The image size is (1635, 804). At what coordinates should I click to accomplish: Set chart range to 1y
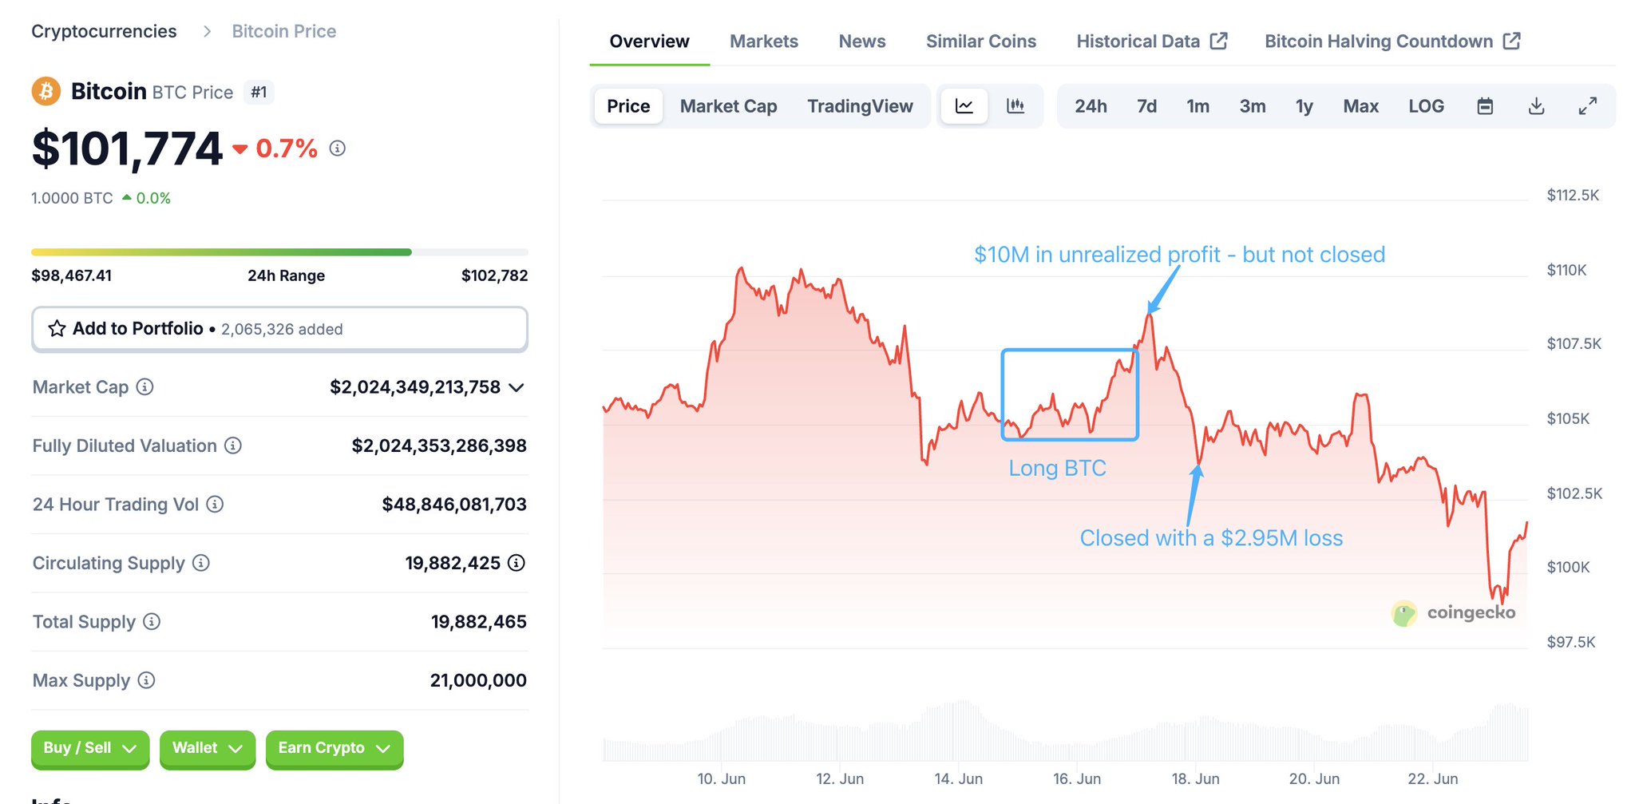pyautogui.click(x=1304, y=106)
